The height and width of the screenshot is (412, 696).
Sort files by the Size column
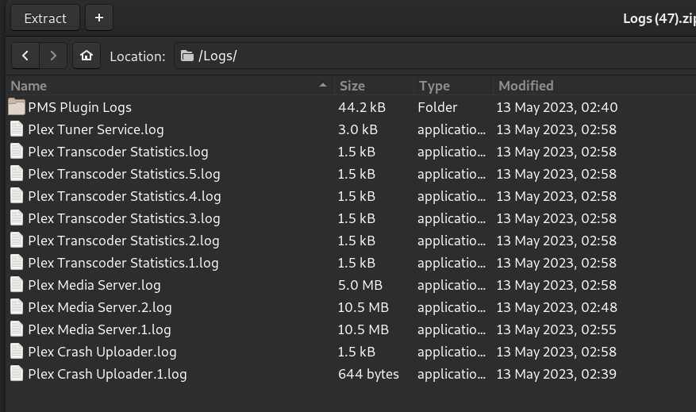pos(371,86)
